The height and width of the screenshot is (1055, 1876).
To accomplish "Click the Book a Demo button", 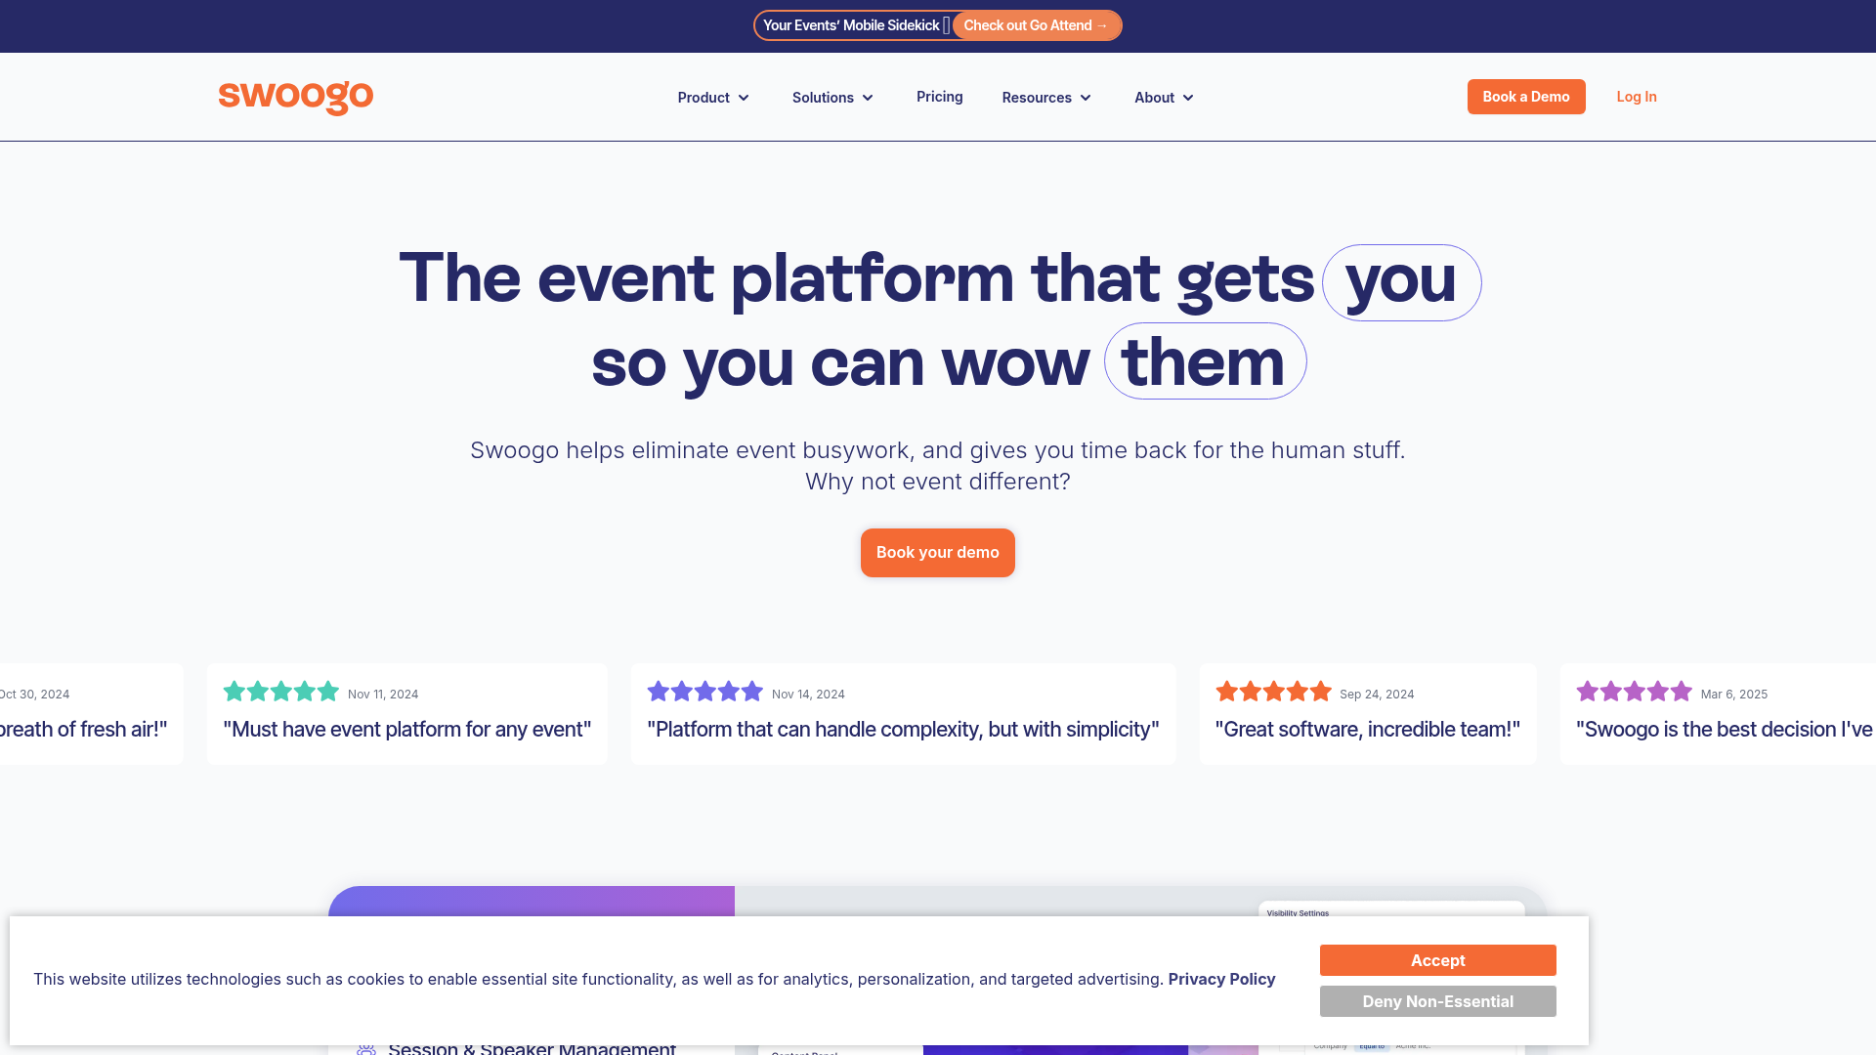I will tap(1526, 97).
